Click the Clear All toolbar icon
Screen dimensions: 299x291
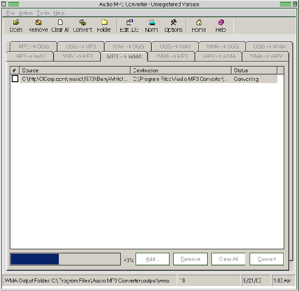[60, 26]
